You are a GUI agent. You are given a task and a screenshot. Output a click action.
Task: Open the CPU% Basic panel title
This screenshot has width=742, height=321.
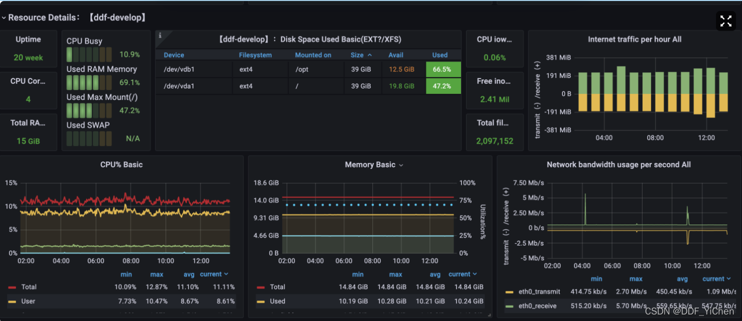pyautogui.click(x=121, y=164)
